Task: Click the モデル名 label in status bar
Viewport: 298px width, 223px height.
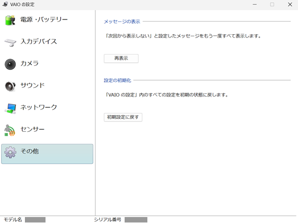Action: [13, 220]
